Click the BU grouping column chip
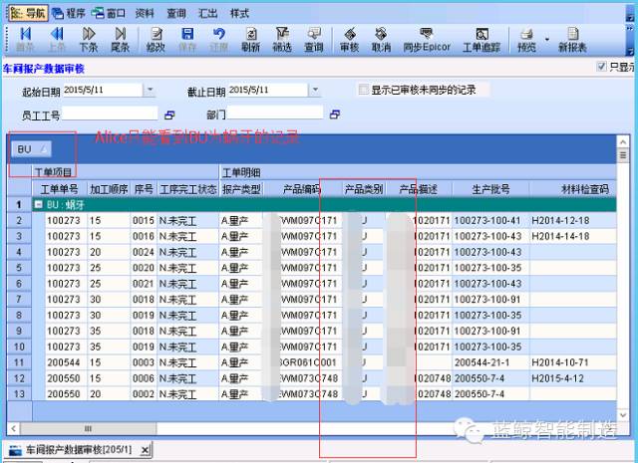Viewport: 638px width, 463px height. [x=31, y=149]
